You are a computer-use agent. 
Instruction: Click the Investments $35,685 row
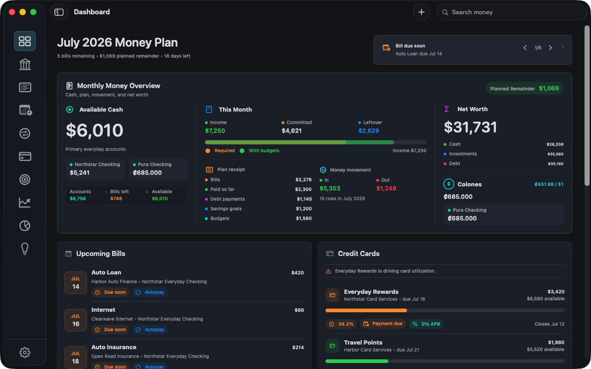point(503,154)
